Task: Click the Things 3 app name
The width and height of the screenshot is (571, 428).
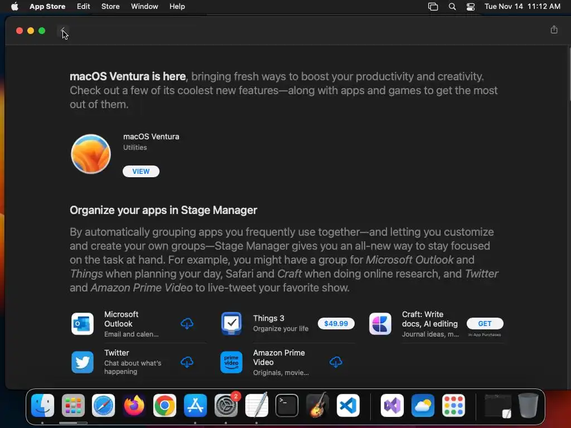Action: coord(269,318)
